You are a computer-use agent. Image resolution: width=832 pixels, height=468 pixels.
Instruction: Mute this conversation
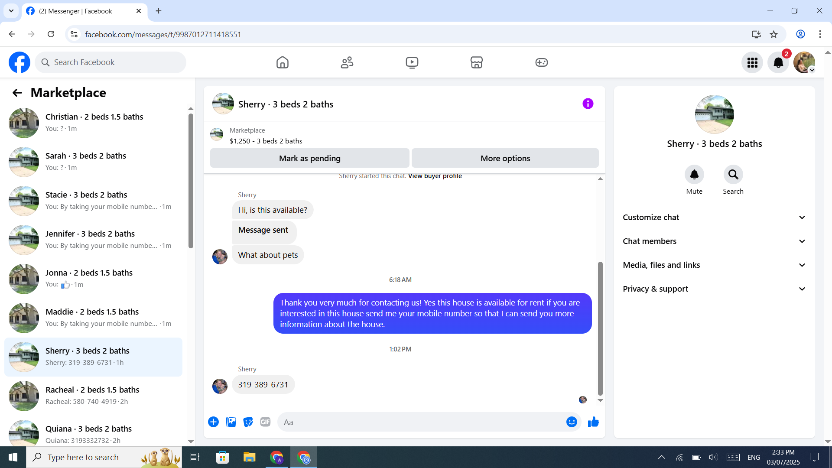[694, 175]
